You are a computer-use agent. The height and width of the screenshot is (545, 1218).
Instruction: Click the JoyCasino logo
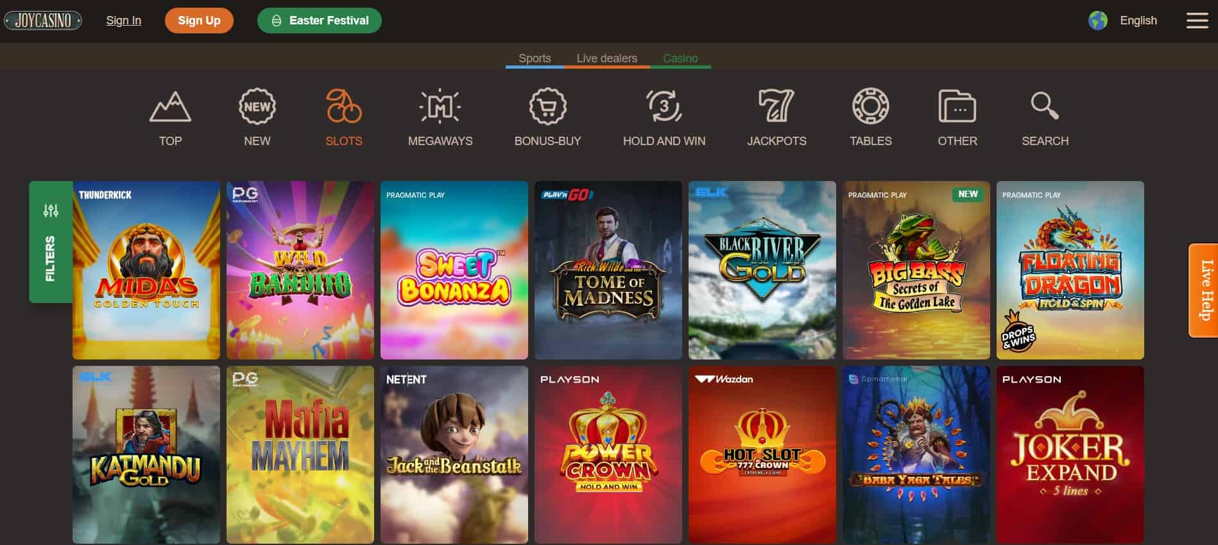tap(43, 21)
